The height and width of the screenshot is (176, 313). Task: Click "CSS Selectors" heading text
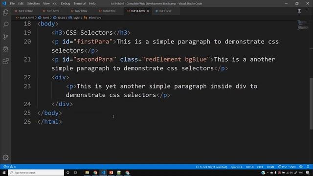(89, 33)
